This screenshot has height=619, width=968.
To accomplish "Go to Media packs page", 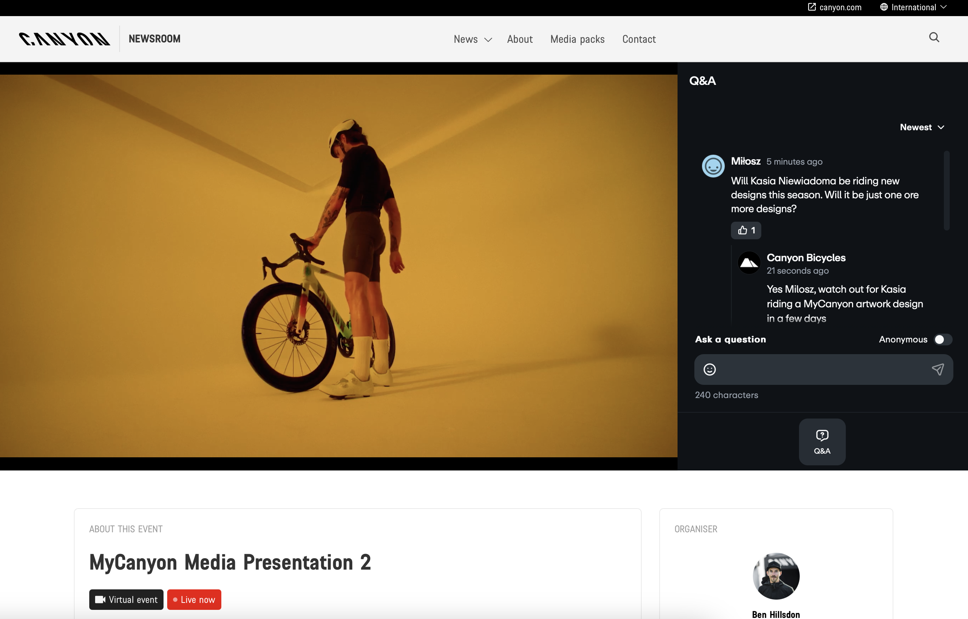I will pyautogui.click(x=577, y=40).
